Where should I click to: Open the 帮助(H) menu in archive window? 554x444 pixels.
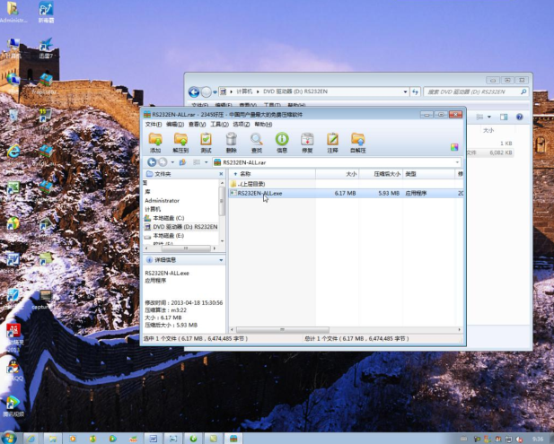pos(263,125)
